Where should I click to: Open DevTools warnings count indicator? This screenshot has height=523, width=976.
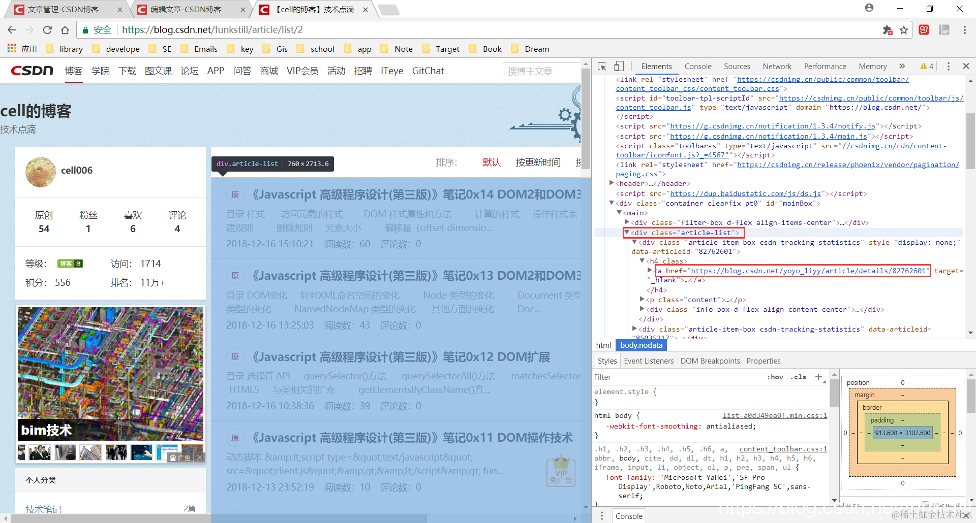(x=927, y=67)
